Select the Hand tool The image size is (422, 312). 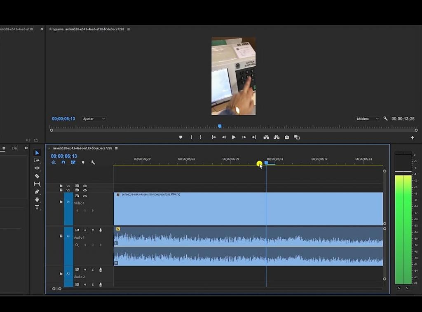pyautogui.click(x=37, y=200)
